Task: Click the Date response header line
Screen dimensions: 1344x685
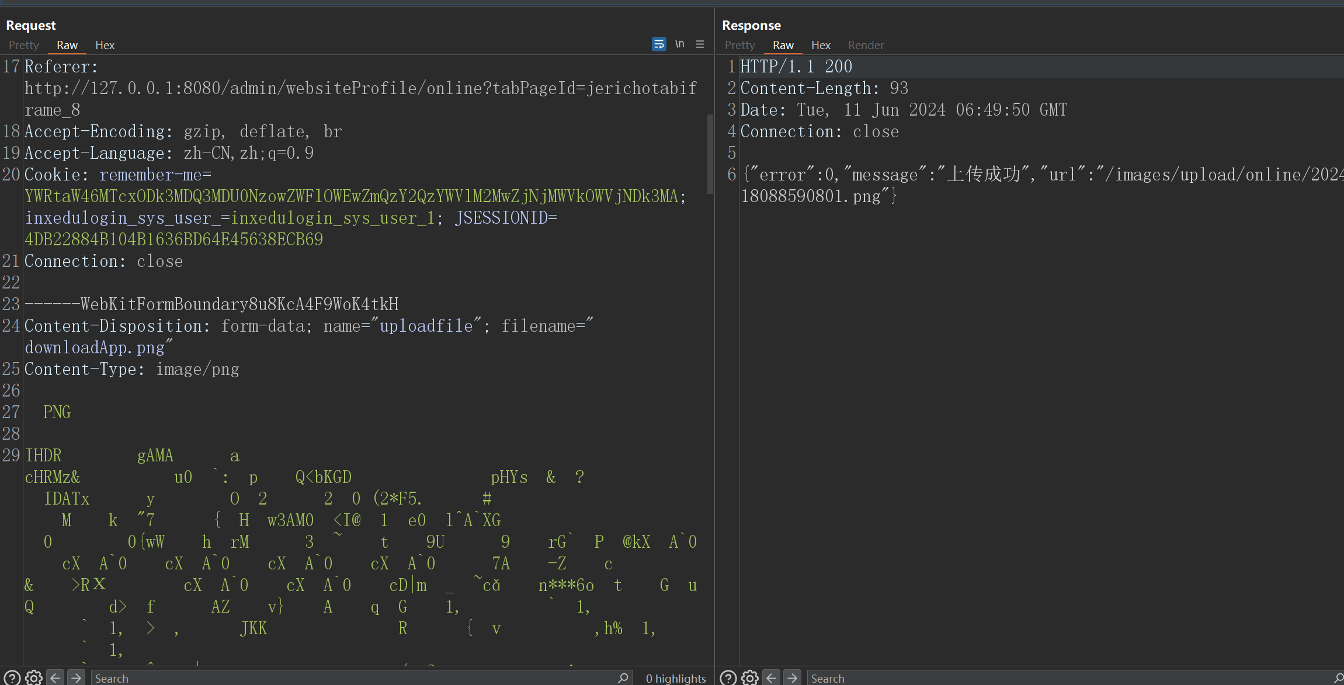Action: pos(904,110)
